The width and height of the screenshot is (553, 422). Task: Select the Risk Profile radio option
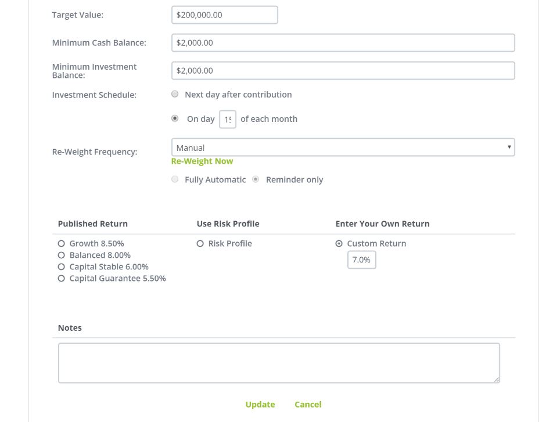pyautogui.click(x=200, y=244)
